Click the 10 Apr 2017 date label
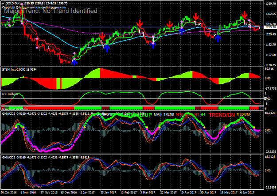 (188, 192)
